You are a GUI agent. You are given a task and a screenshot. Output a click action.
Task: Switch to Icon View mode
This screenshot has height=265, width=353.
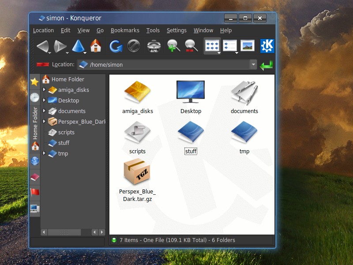point(212,46)
